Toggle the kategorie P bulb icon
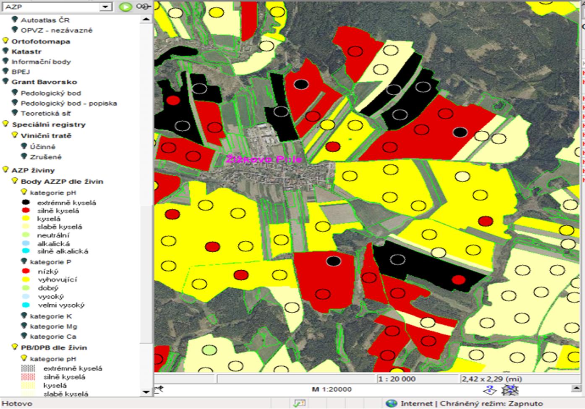 24,261
